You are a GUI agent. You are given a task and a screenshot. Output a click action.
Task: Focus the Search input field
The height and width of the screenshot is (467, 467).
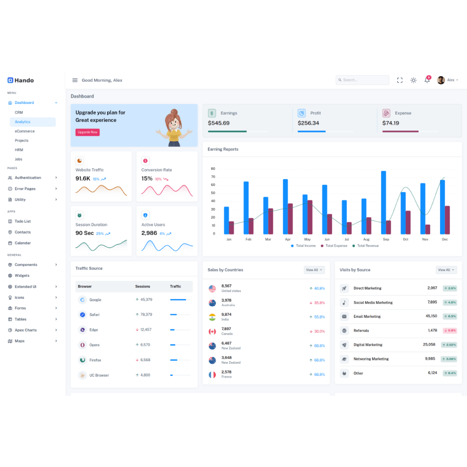coord(363,80)
